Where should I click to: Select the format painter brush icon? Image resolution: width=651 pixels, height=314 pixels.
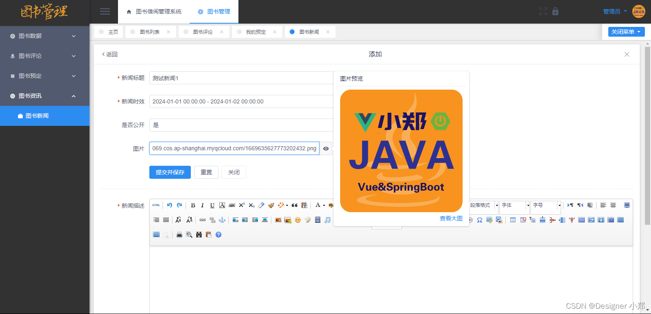point(271,205)
